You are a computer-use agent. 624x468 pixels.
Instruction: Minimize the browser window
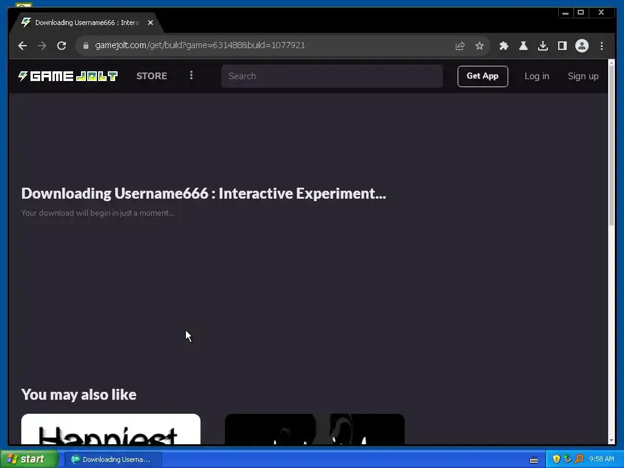pos(565,13)
